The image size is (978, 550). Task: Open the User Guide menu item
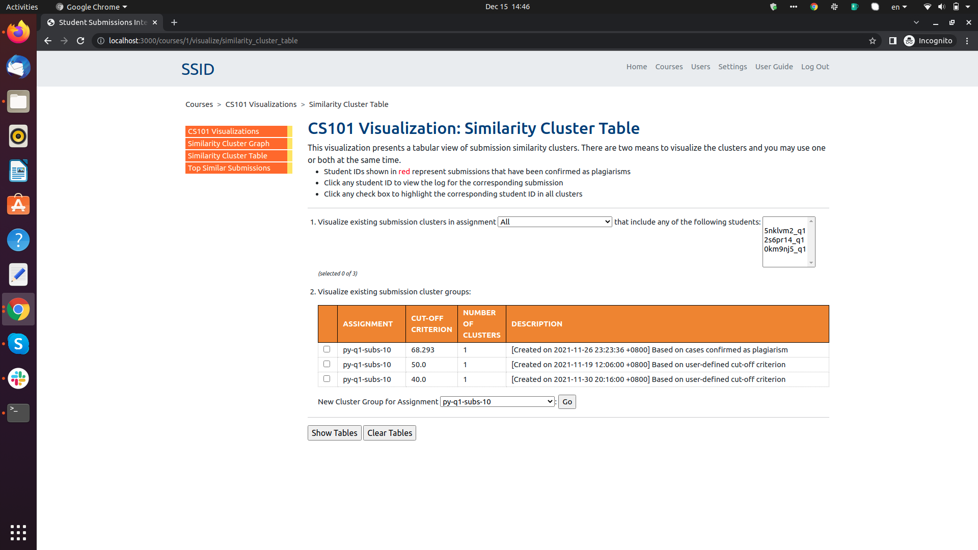pos(774,67)
